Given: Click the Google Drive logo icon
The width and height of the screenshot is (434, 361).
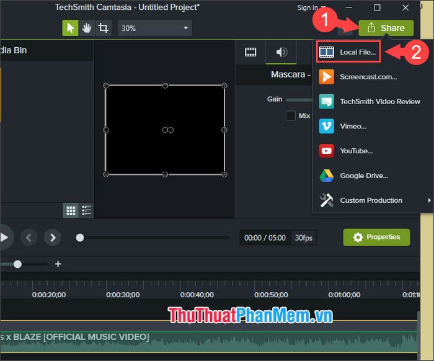Looking at the screenshot, I should click(327, 176).
